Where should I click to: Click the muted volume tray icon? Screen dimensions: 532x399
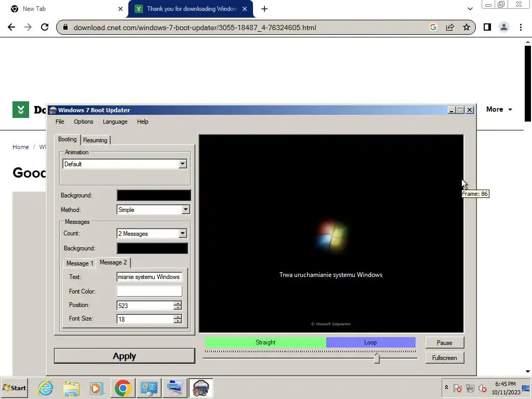[x=482, y=388]
